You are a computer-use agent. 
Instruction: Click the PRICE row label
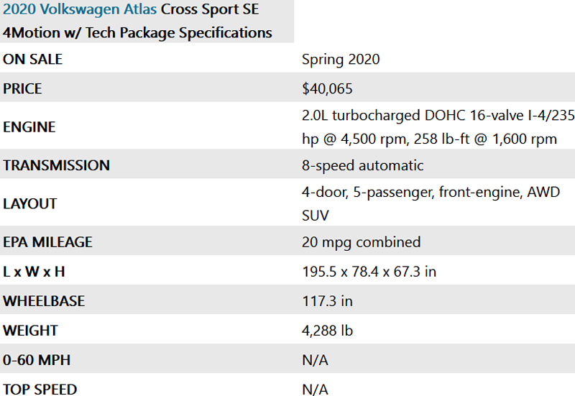(x=22, y=88)
